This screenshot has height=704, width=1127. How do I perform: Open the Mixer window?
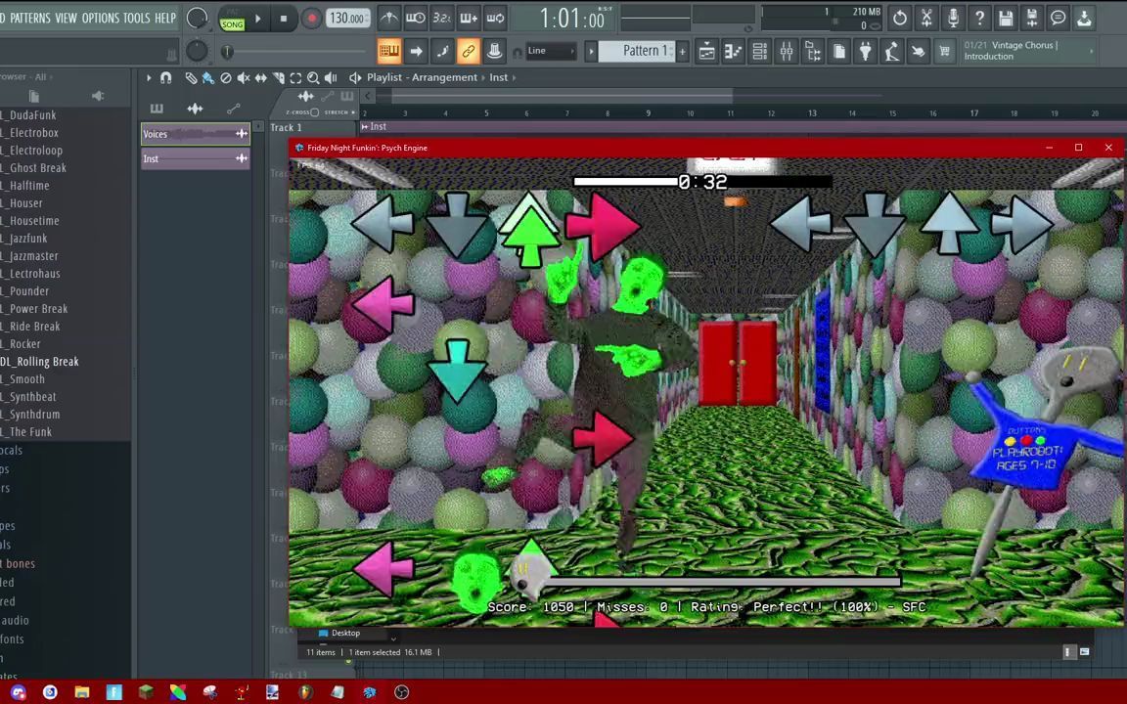[x=787, y=51]
